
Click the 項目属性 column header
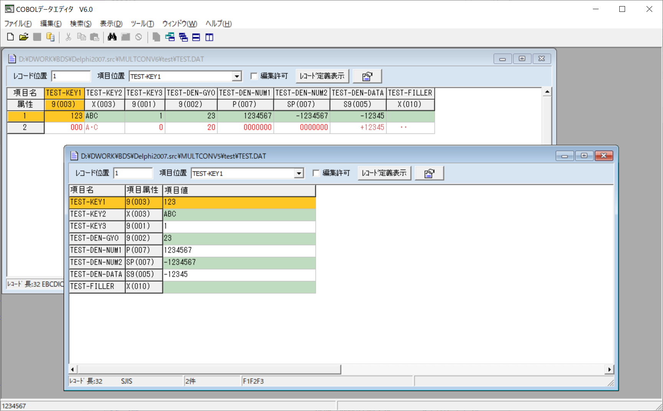pyautogui.click(x=144, y=190)
